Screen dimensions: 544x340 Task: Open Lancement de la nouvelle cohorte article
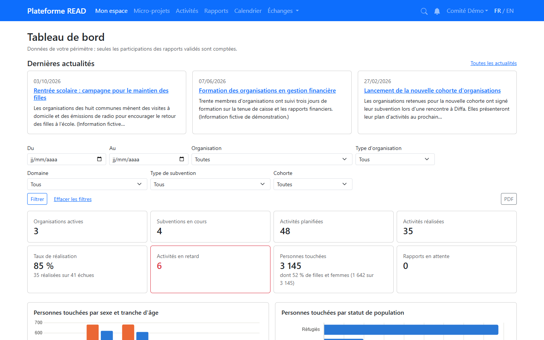click(x=433, y=91)
